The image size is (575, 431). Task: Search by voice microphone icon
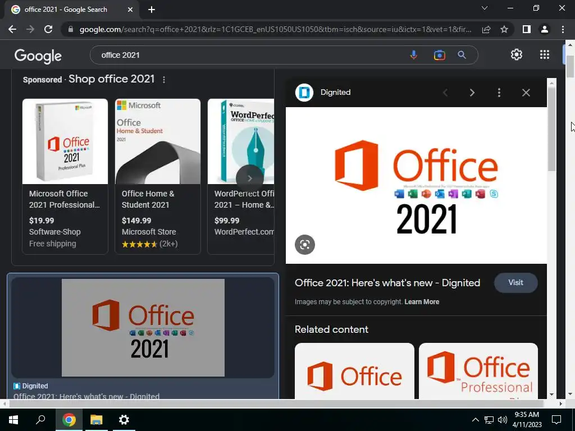[x=414, y=55]
